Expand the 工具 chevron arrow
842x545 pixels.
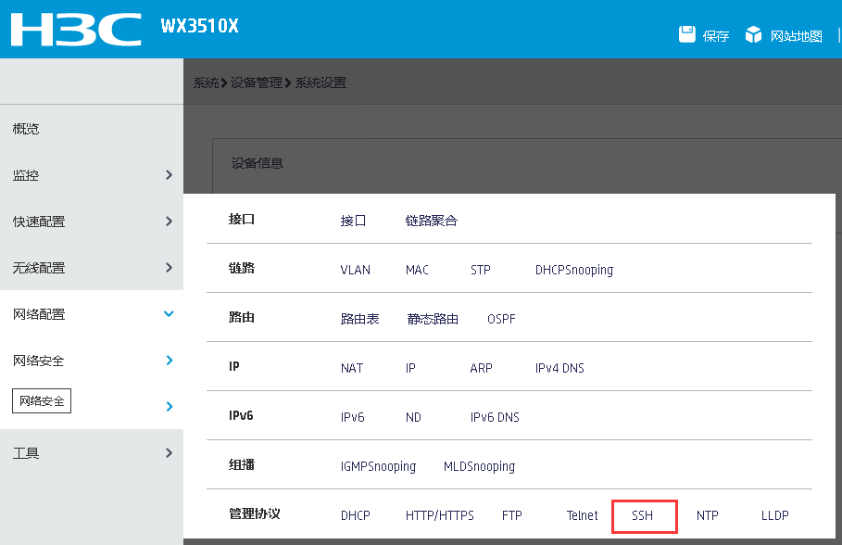[x=169, y=452]
